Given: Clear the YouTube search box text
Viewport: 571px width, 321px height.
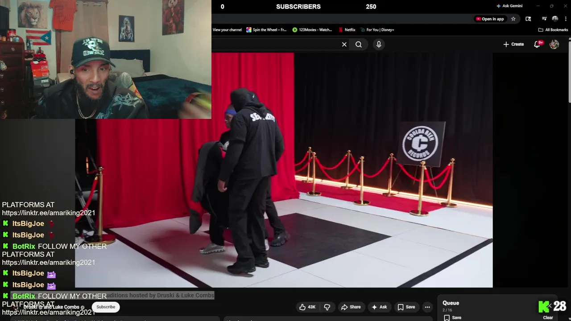Looking at the screenshot, I should pos(344,44).
